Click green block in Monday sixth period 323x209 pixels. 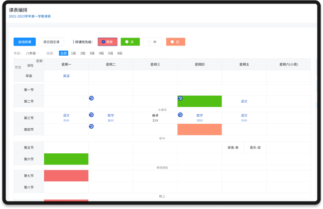point(66,159)
